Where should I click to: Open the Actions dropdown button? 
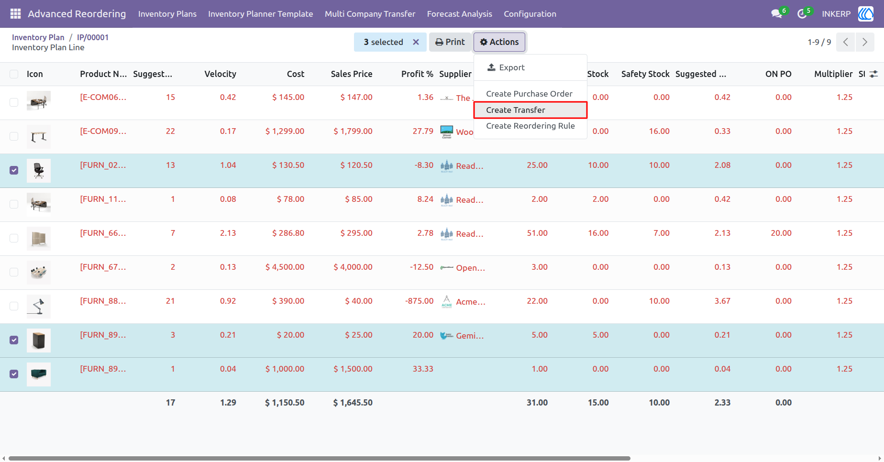coord(499,42)
